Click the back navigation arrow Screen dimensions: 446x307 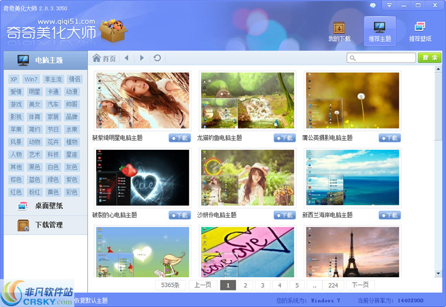click(x=126, y=58)
